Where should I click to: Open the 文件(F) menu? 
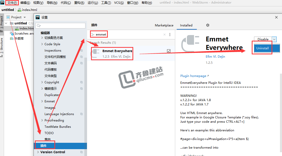pyautogui.click(x=12, y=3)
